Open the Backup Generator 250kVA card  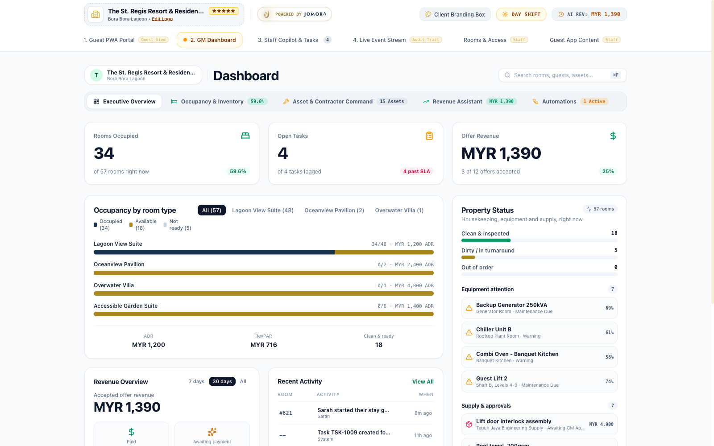pos(540,308)
